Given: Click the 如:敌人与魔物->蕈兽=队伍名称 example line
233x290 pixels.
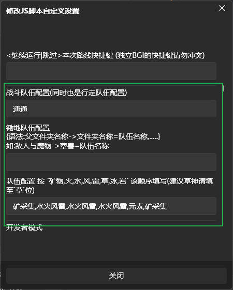Looking at the screenshot, I should tap(57, 146).
